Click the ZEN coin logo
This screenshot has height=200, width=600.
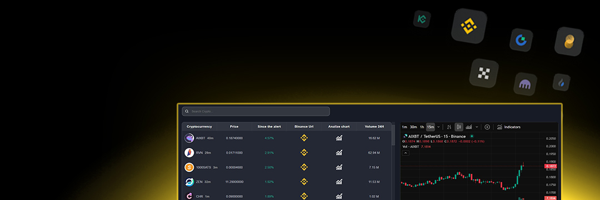(189, 182)
